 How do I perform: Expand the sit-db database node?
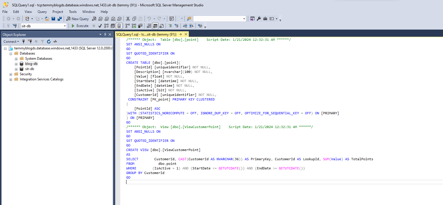coord(16,69)
